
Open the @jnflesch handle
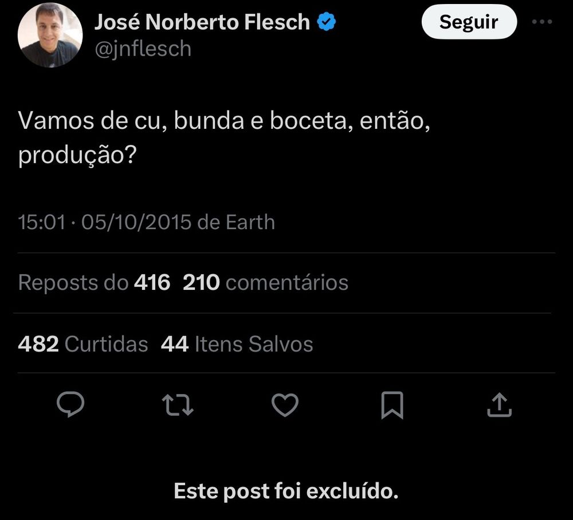click(143, 49)
